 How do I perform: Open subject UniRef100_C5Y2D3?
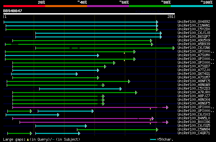point(194,89)
